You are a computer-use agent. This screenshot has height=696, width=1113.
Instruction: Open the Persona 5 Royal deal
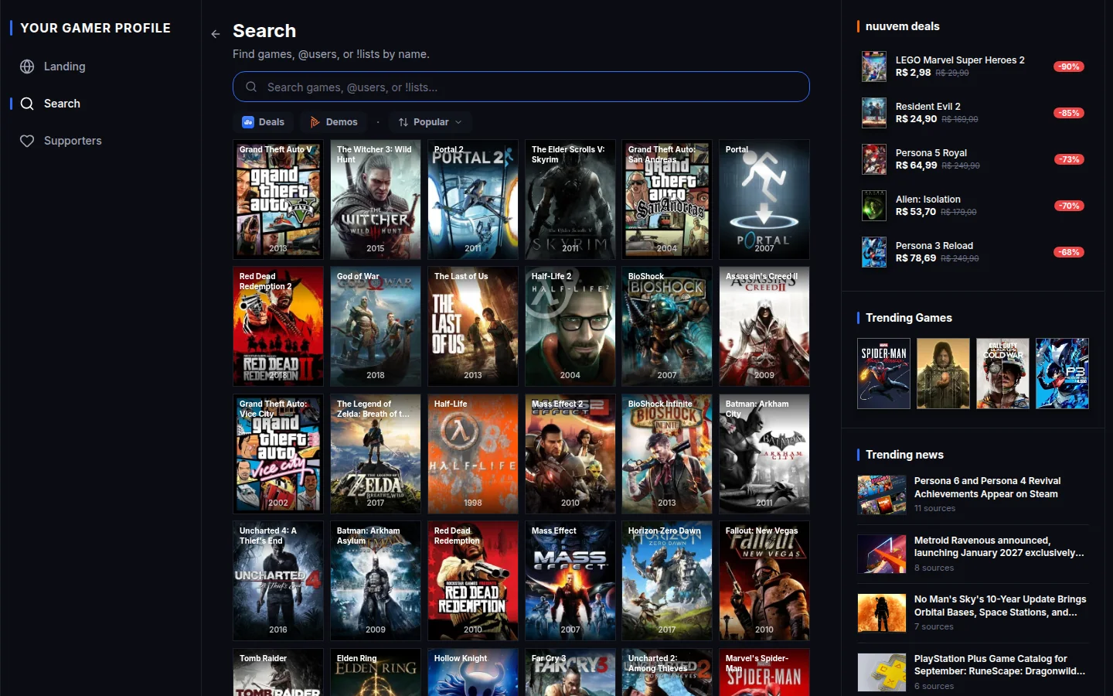pos(973,159)
